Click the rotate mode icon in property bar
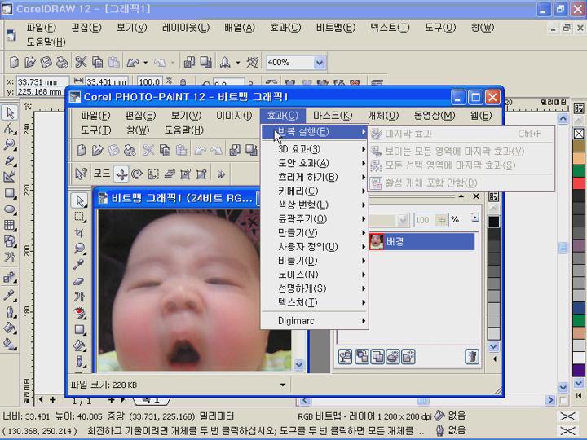 [x=137, y=174]
